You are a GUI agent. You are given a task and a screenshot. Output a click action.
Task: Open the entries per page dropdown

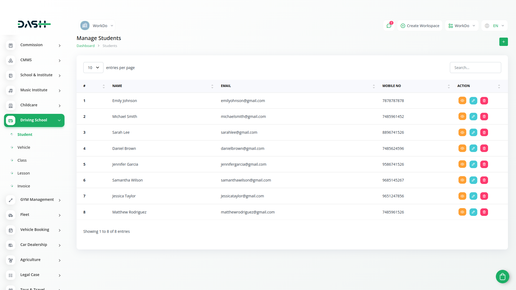[93, 68]
